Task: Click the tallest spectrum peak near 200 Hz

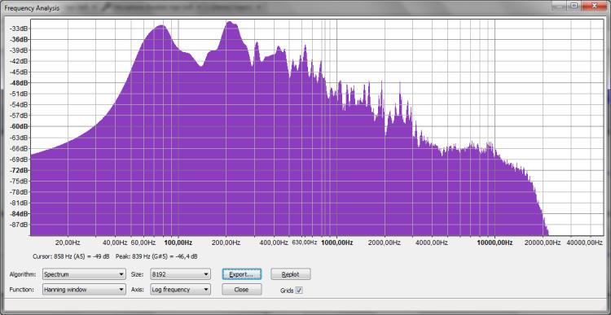Action: click(x=231, y=23)
